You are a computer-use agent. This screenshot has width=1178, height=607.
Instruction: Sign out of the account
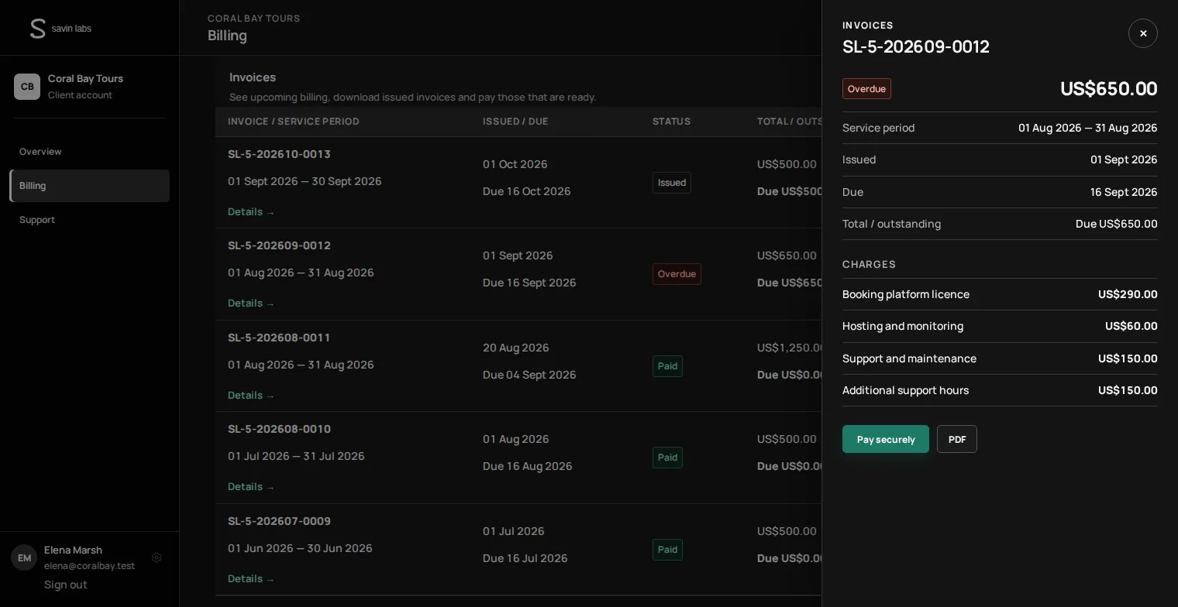66,585
